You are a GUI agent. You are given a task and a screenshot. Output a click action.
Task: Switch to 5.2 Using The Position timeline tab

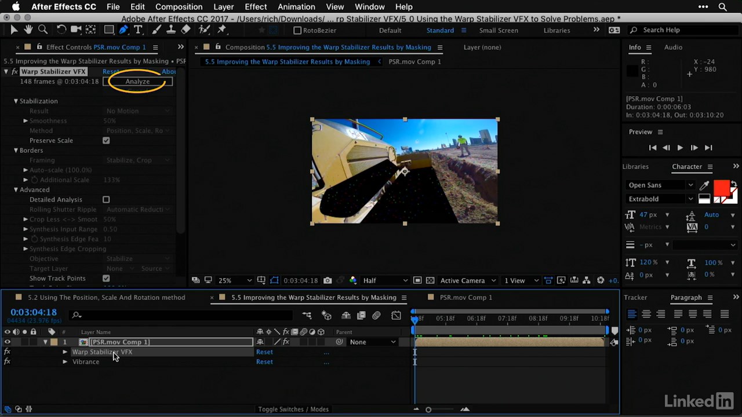tap(106, 297)
